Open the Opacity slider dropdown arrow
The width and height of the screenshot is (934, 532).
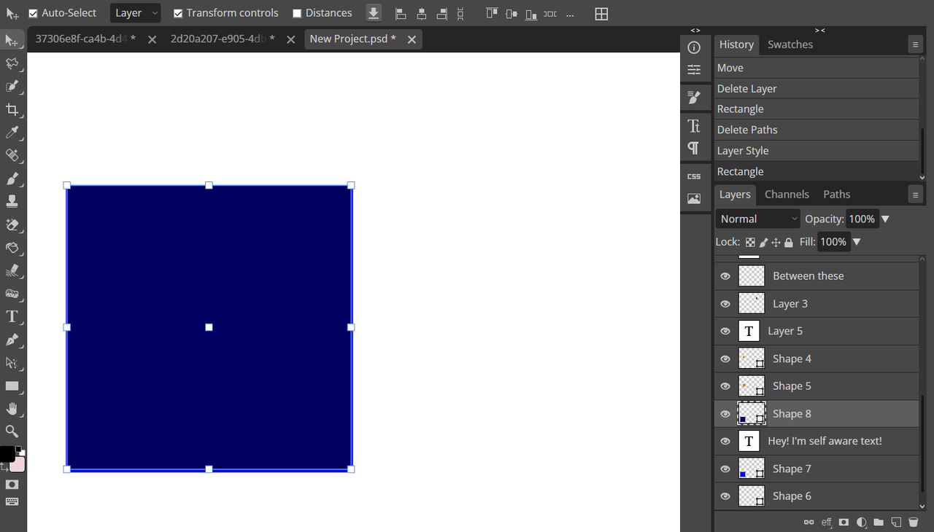tap(885, 219)
